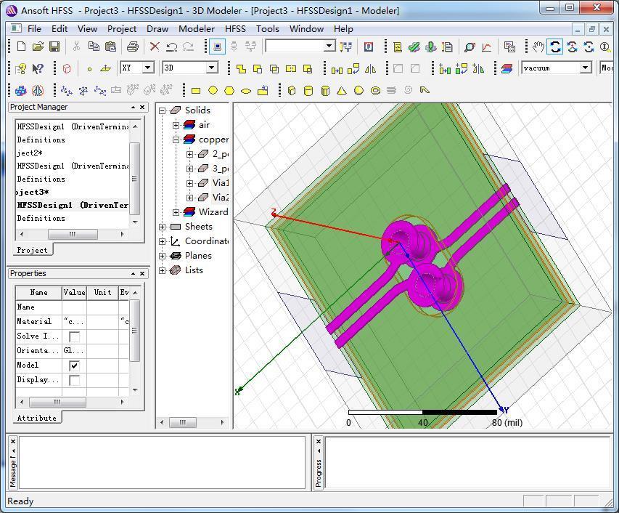Screen dimensions: 619x513
Task: Open the 3D movement mode dropdown
Action: [212, 68]
